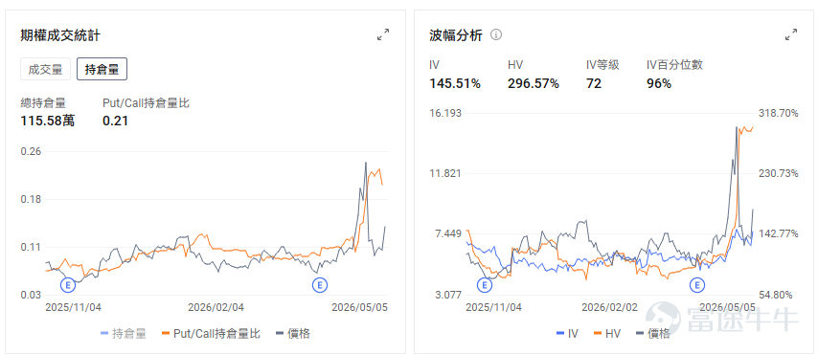Click the 期權成交統計 panel title

(60, 35)
